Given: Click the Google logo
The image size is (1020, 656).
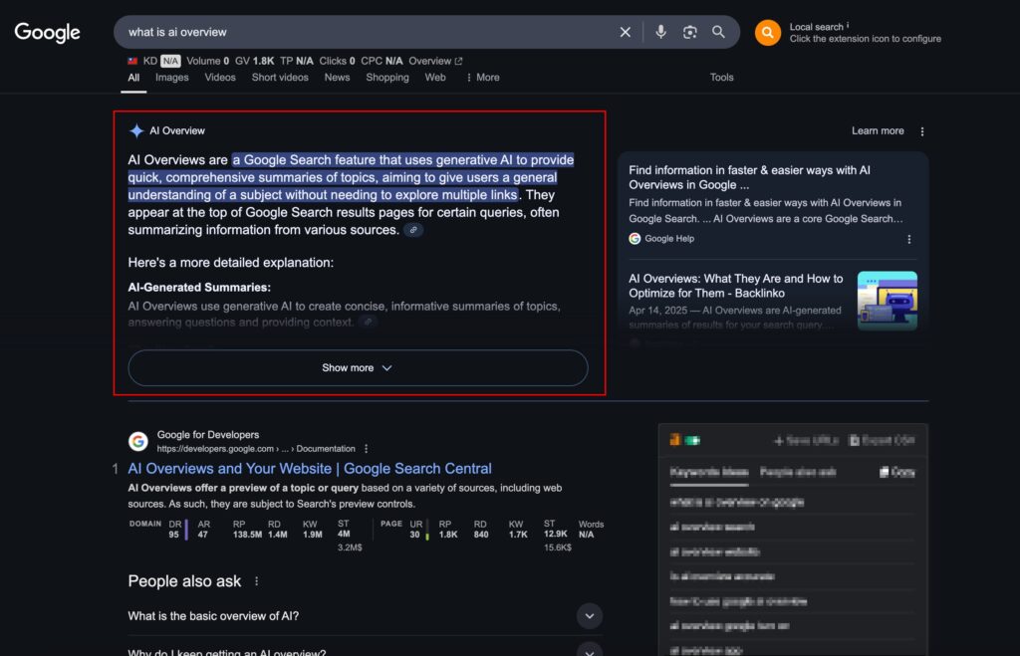Looking at the screenshot, I should coord(48,32).
